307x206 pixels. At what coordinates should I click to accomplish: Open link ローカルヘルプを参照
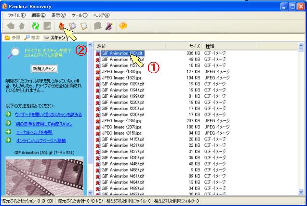pyautogui.click(x=34, y=132)
